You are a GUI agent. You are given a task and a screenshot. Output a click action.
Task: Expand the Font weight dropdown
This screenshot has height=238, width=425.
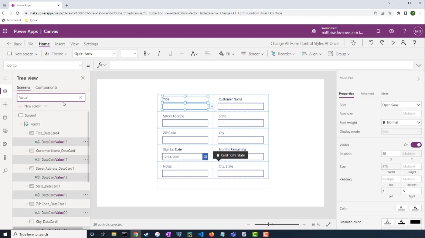coord(401,123)
